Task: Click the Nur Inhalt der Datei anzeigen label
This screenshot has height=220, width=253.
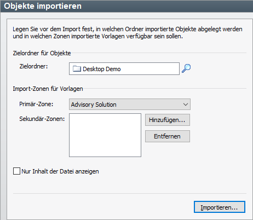Action: 60,171
